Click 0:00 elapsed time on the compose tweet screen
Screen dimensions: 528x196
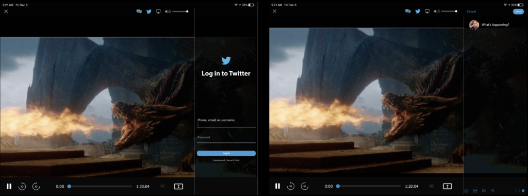tap(328, 186)
